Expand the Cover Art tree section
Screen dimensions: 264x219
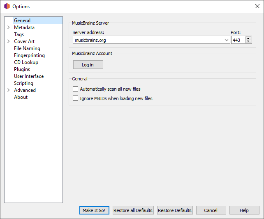tap(9, 41)
